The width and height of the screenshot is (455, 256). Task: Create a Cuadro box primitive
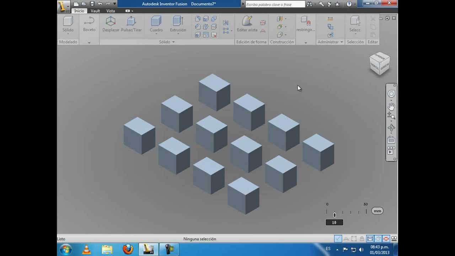click(156, 24)
